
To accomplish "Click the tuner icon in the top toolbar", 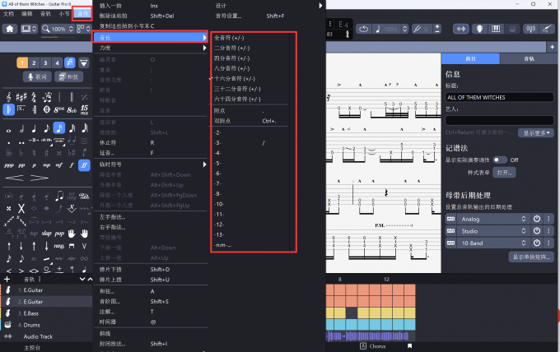I will pos(530,29).
